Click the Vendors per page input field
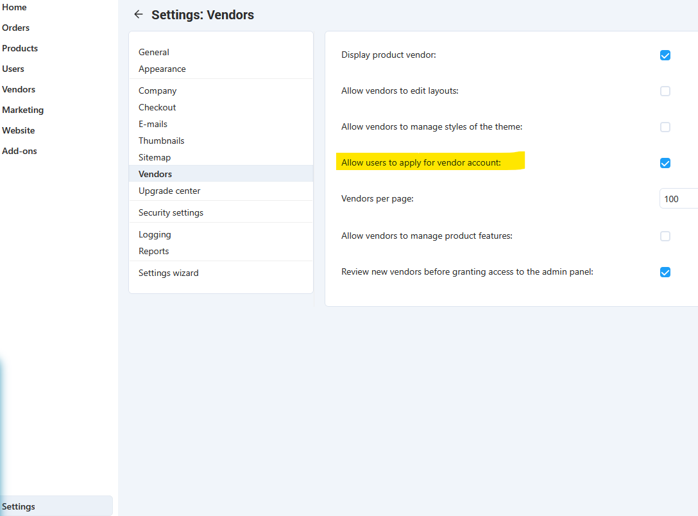The height and width of the screenshot is (516, 698). [x=678, y=199]
